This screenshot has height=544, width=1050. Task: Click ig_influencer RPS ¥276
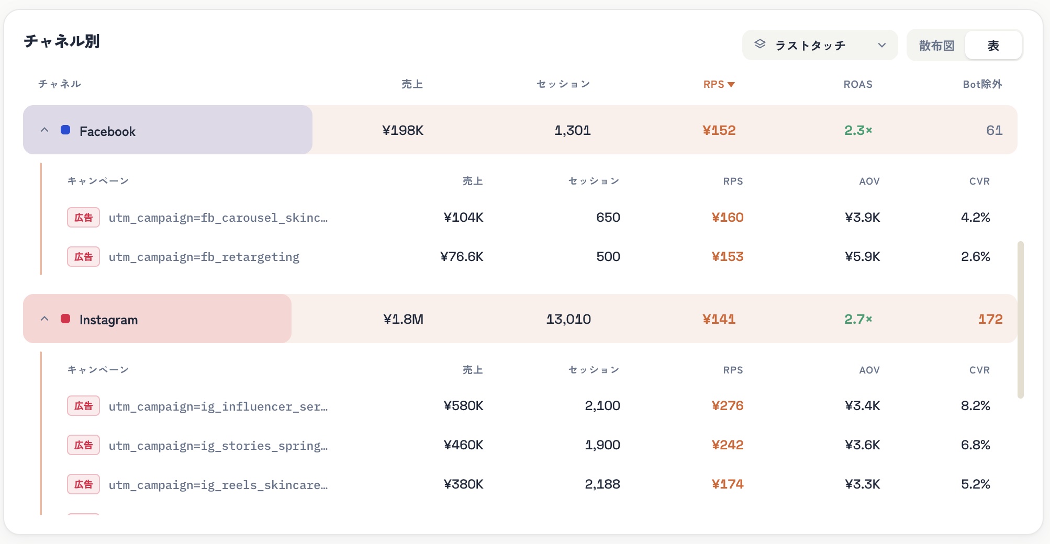[728, 405]
